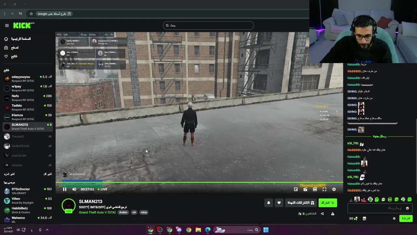Image resolution: width=417 pixels, height=235 pixels.
Task: Send message with the green Chat button
Action: (406, 218)
